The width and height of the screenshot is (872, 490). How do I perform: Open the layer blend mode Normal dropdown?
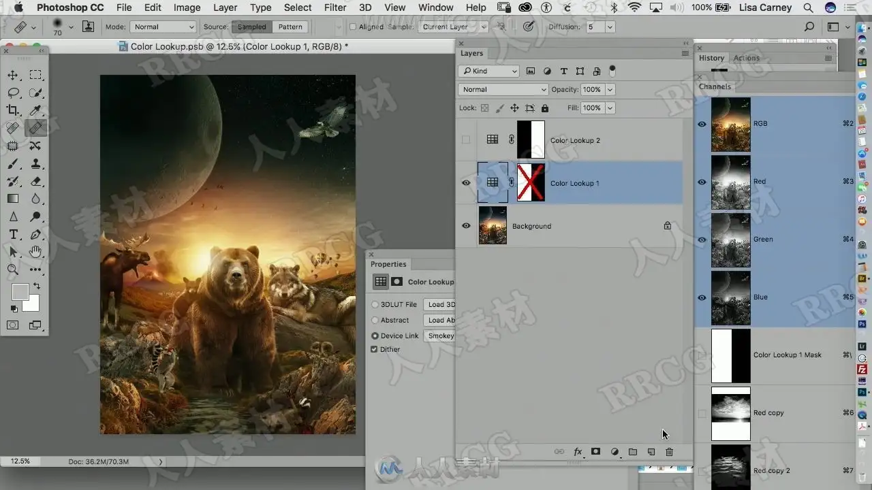[x=503, y=89]
